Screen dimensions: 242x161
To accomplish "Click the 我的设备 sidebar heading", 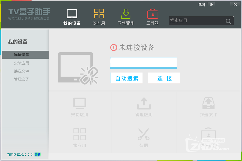I will click(x=17, y=42).
